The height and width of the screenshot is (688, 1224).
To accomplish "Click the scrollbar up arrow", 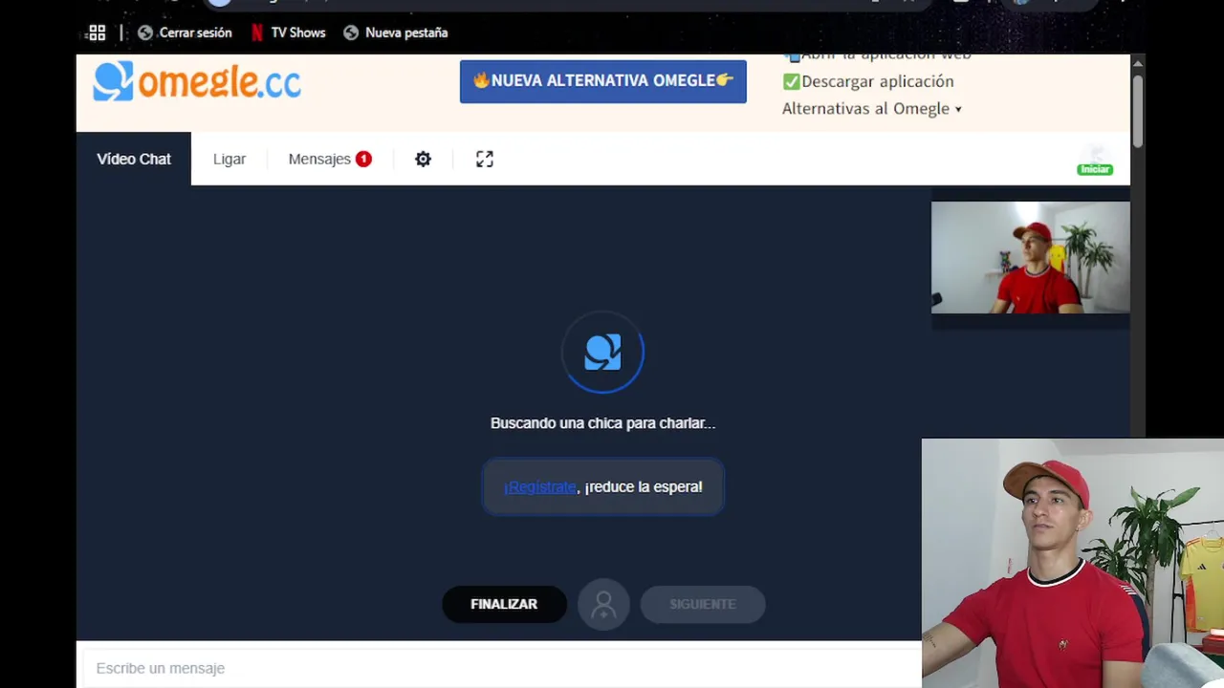I will (1137, 63).
